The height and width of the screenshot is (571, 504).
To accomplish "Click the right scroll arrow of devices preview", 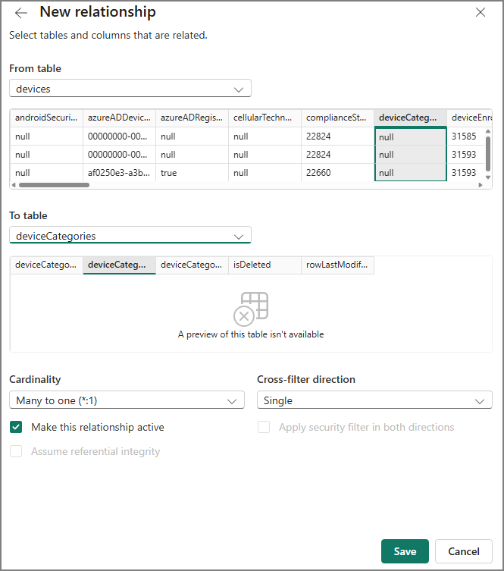I will (x=481, y=185).
